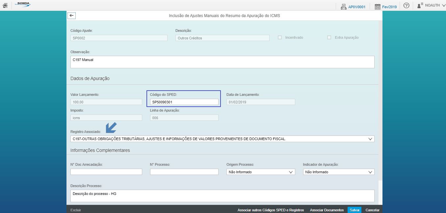Screen dimensions: 446x213
Task: Save the form with Salvar
Action: coord(354,210)
